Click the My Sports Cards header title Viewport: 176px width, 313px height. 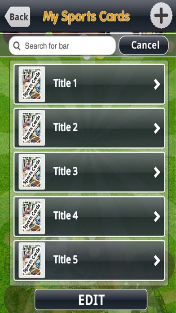tap(86, 17)
